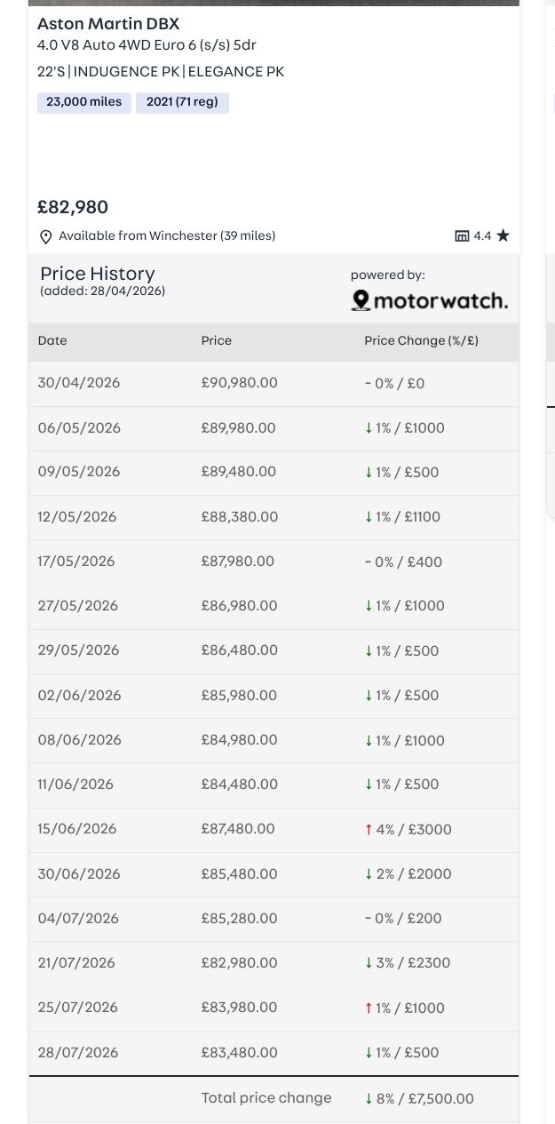This screenshot has height=1124, width=555.
Task: Click the location pin icon near Winchester
Action: click(46, 236)
